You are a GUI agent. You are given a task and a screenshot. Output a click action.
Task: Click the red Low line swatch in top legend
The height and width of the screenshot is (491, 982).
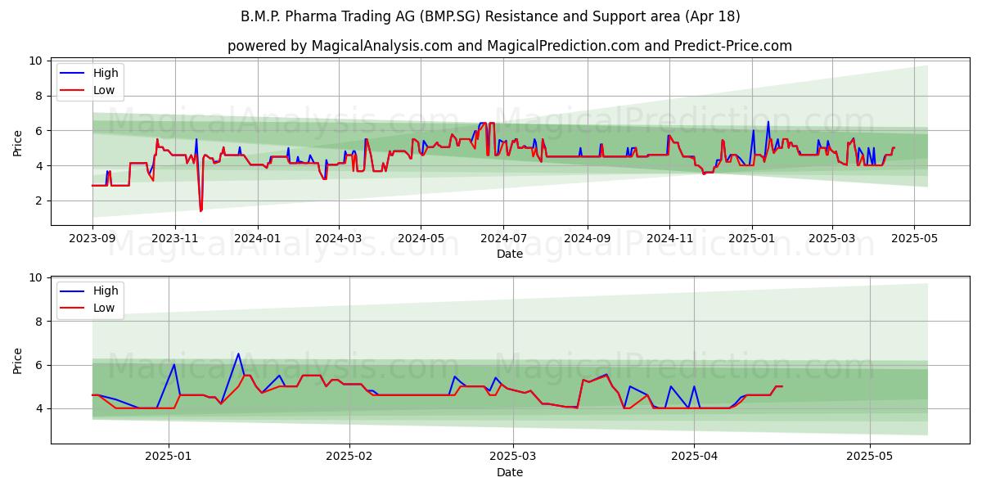point(74,91)
